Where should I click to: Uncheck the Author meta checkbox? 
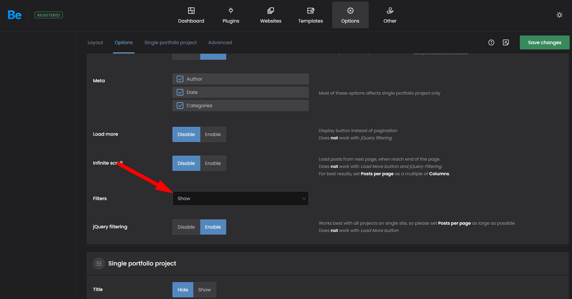click(x=180, y=79)
